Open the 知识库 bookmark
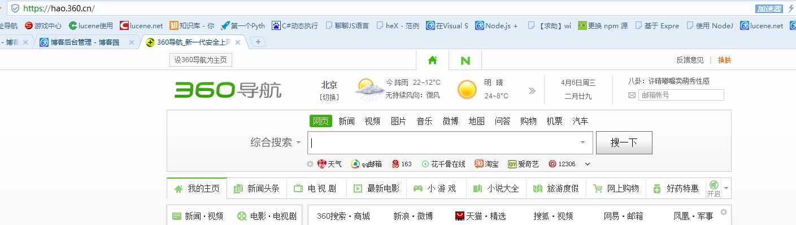Screen dimensions: 796x225 (192, 25)
